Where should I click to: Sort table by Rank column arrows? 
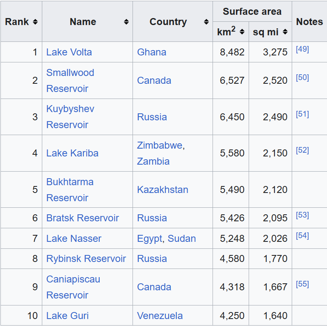[x=35, y=22]
